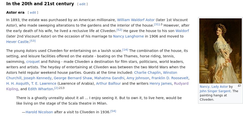Click the Nancy, Lady Astor caption link

click(214, 87)
